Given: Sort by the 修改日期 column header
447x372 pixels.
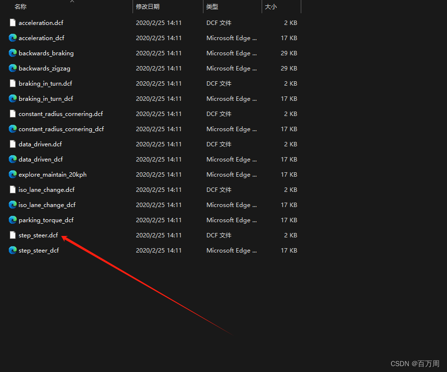Looking at the screenshot, I should [x=148, y=6].
